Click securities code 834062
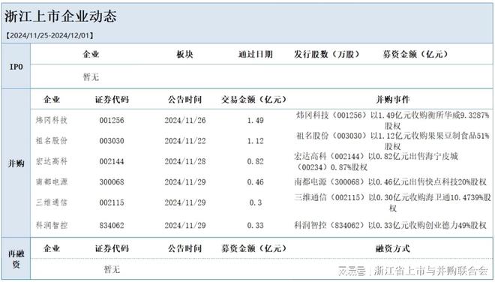The height and width of the screenshot is (282, 495). coord(112,226)
